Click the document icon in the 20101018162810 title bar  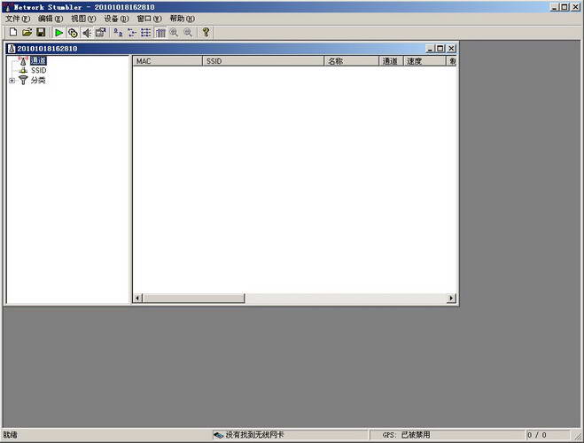tap(12, 49)
